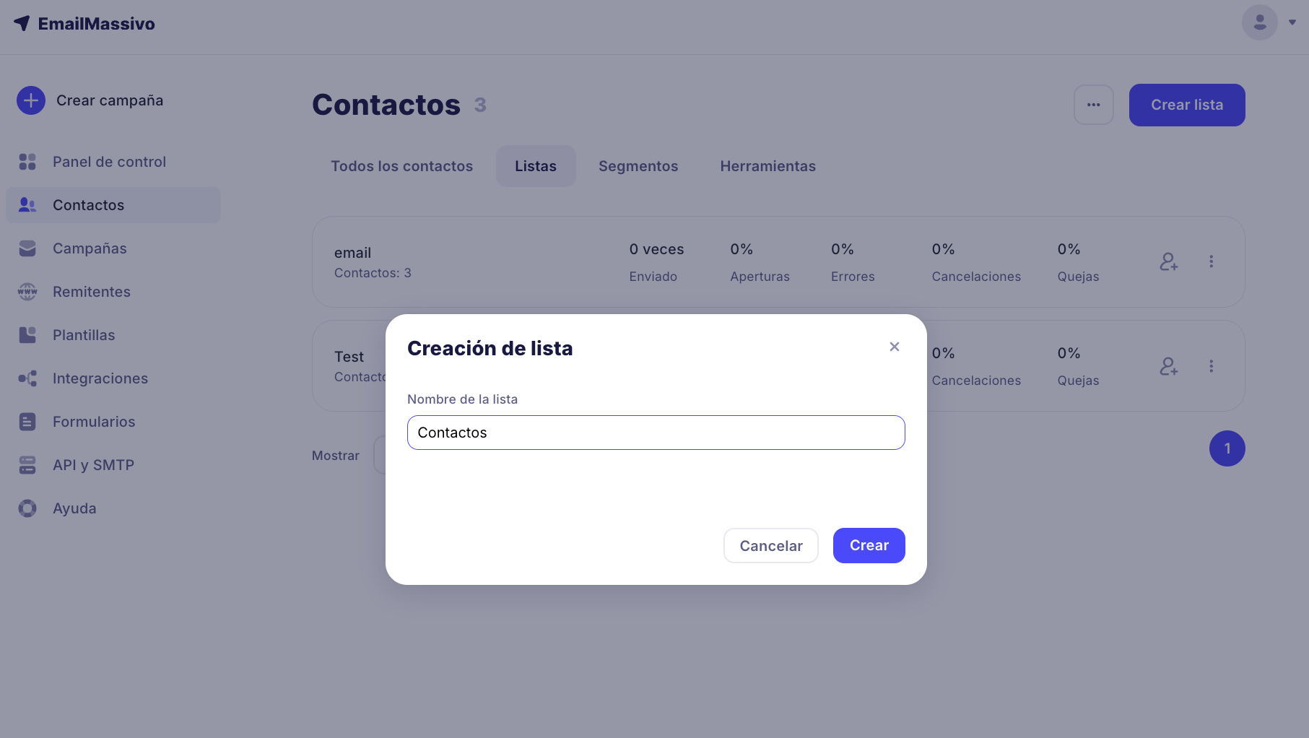Viewport: 1309px width, 738px height.
Task: Click the Plantillas icon in sidebar
Action: click(x=27, y=335)
